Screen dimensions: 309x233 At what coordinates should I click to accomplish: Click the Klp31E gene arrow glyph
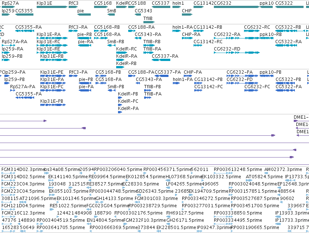tap(52, 7)
